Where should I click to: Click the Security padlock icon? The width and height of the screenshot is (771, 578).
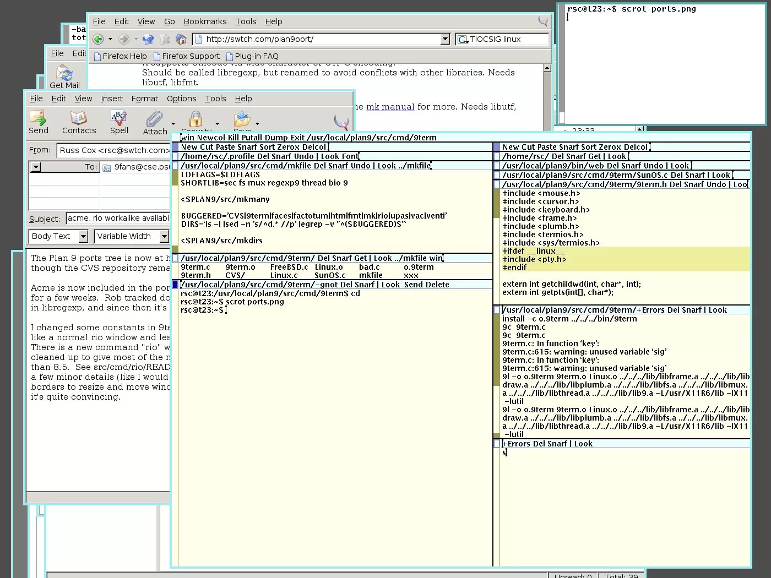tap(196, 118)
